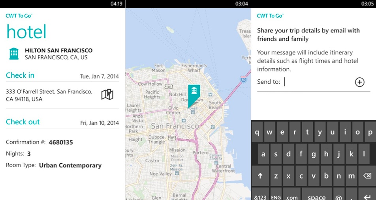
Task: Tap the t key on the keyboard
Action: coord(307,132)
